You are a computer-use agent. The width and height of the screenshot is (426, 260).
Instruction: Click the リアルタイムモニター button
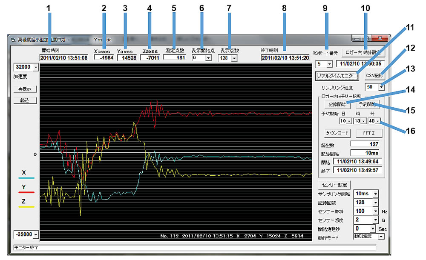(337, 75)
